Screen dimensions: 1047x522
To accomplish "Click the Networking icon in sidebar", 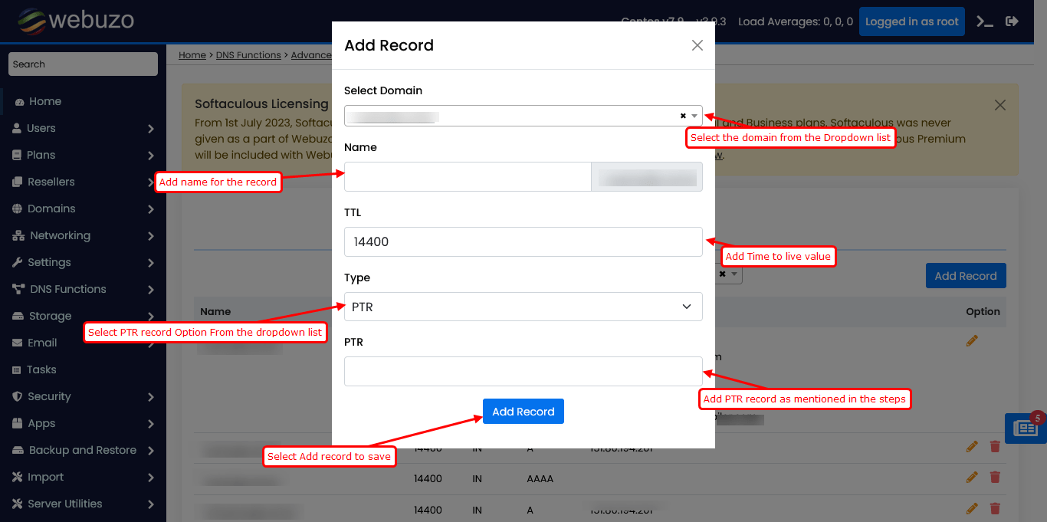I will pos(18,236).
